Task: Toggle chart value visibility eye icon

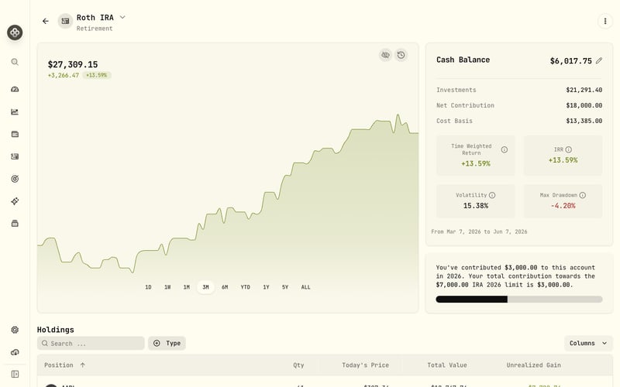Action: 385,55
